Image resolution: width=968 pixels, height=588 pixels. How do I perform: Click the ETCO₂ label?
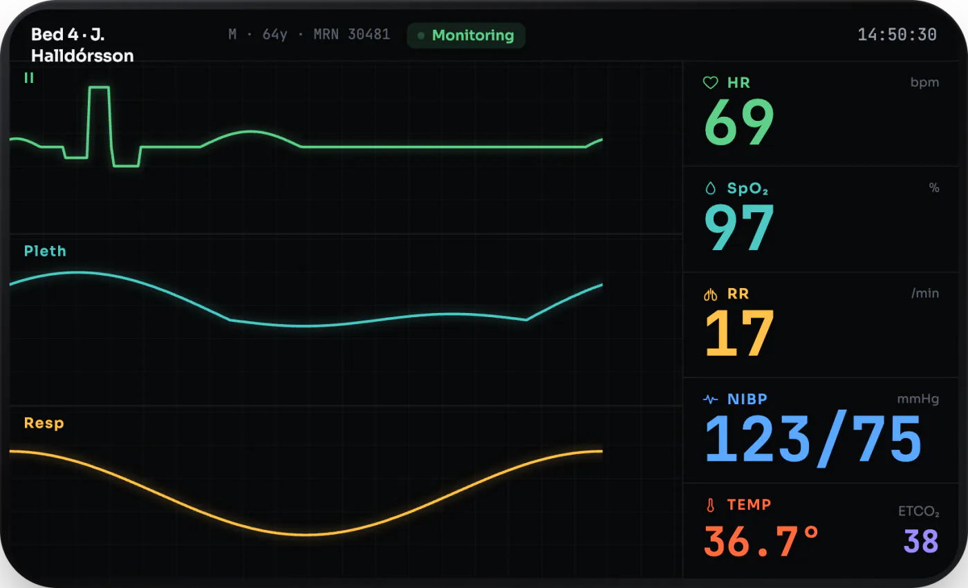pyautogui.click(x=918, y=512)
